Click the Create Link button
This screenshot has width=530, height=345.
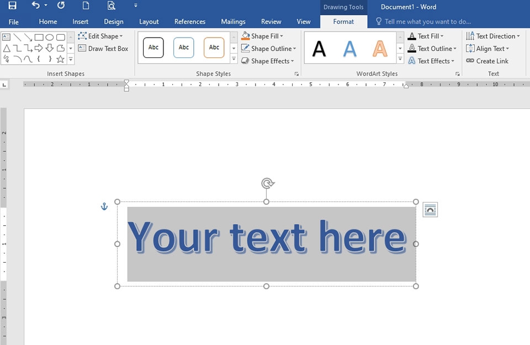[487, 61]
